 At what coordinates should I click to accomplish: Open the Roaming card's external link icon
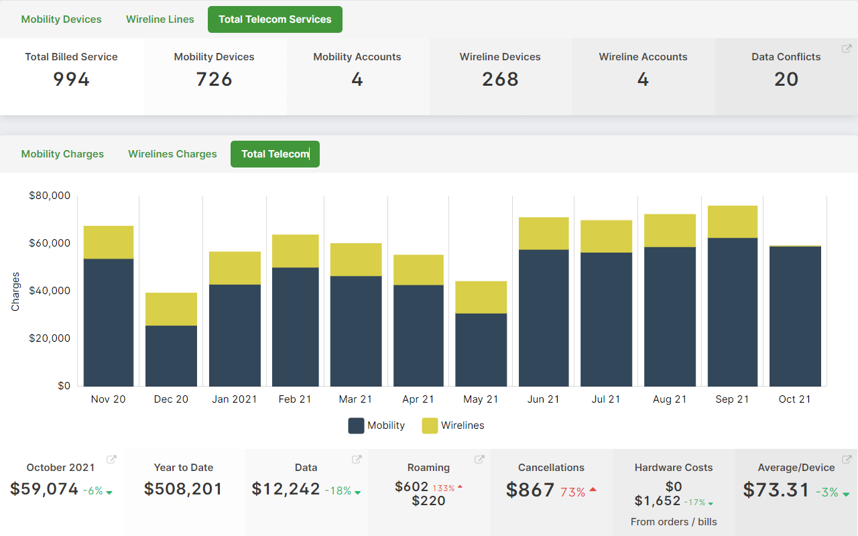tap(479, 460)
